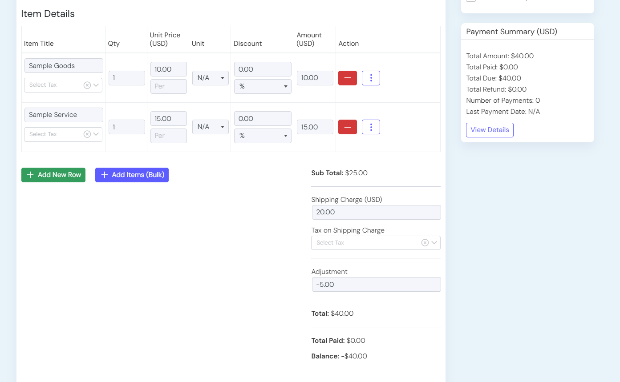
Task: Expand the Select Tax dropdown for Sample Service
Action: click(x=96, y=134)
